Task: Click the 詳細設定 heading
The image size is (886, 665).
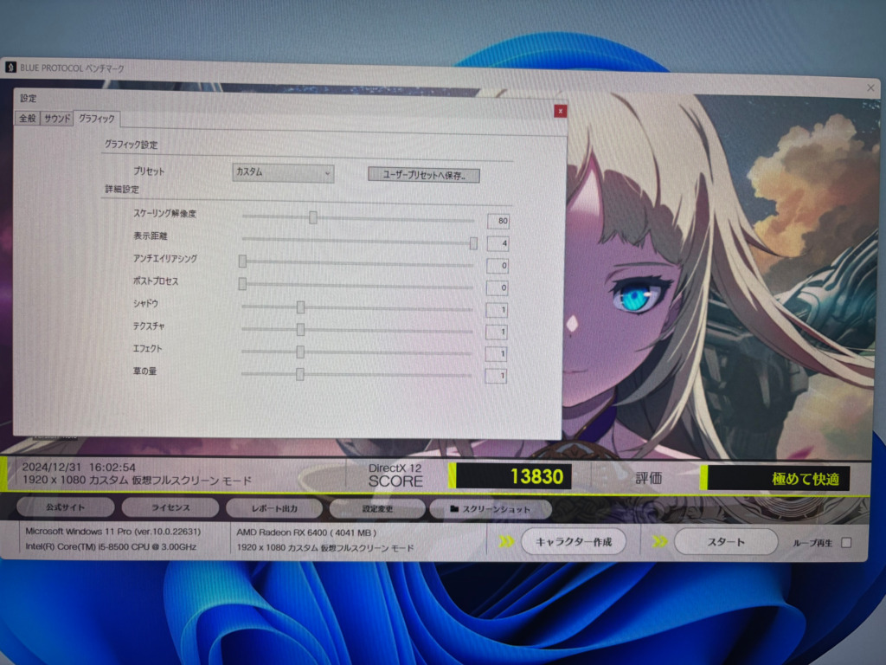Action: pos(122,189)
